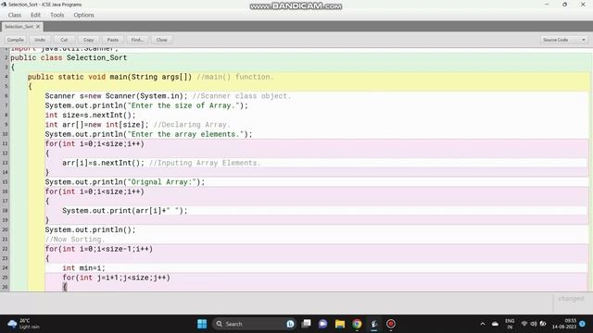
Task: Open Google Chrome from the taskbar
Action: [357, 324]
